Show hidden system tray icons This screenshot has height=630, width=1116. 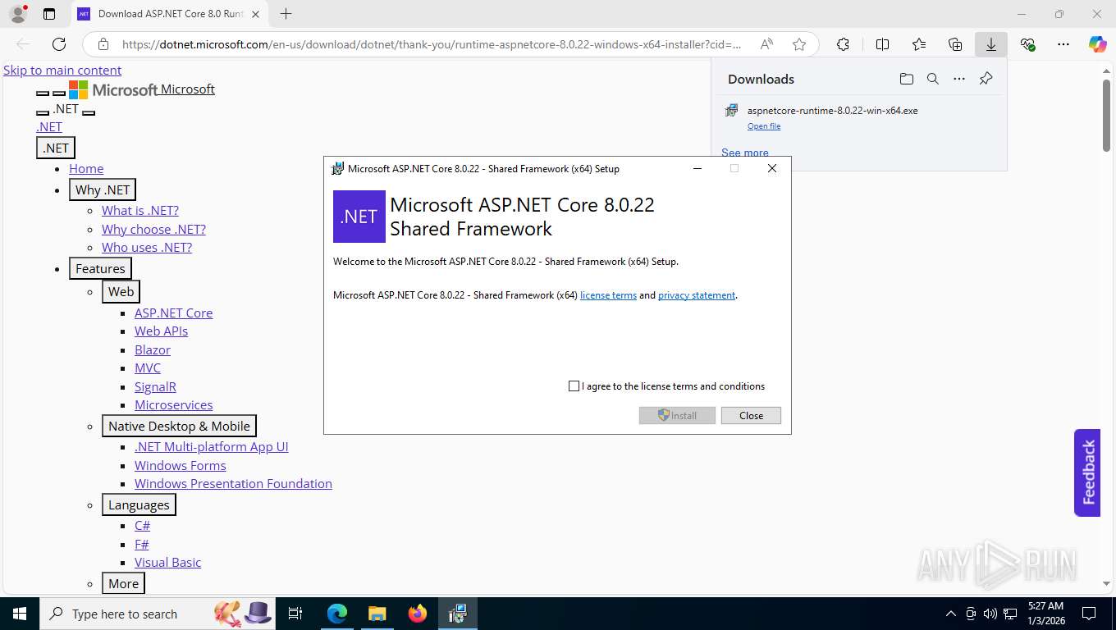point(951,614)
